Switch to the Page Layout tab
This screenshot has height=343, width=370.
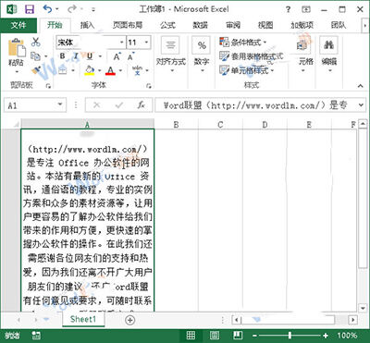[128, 25]
